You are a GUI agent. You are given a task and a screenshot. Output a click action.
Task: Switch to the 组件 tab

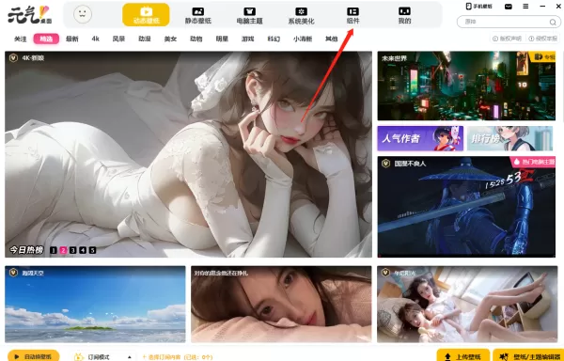click(x=352, y=16)
